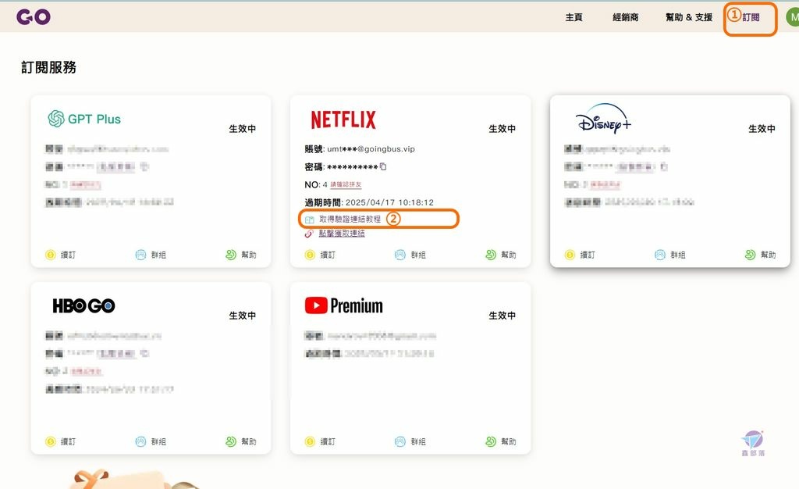
Task: Click 續訂 on the HBO GO card
Action: point(61,441)
